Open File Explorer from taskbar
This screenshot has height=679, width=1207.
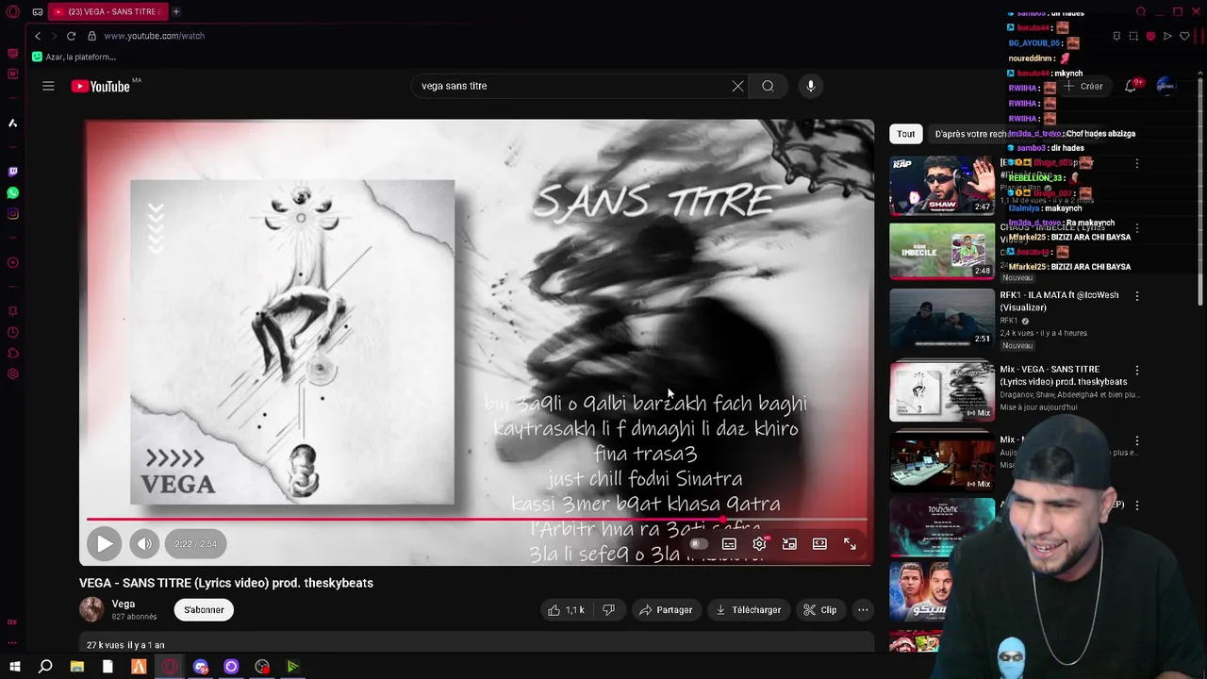tap(77, 667)
